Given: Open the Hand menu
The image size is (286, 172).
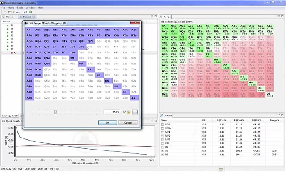Looking at the screenshot, I should coord(11,8).
